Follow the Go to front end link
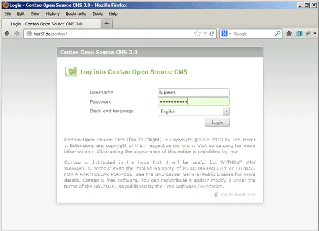This screenshot has width=319, height=231. (x=238, y=195)
